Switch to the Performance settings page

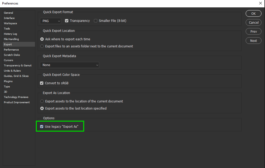coord(11,50)
